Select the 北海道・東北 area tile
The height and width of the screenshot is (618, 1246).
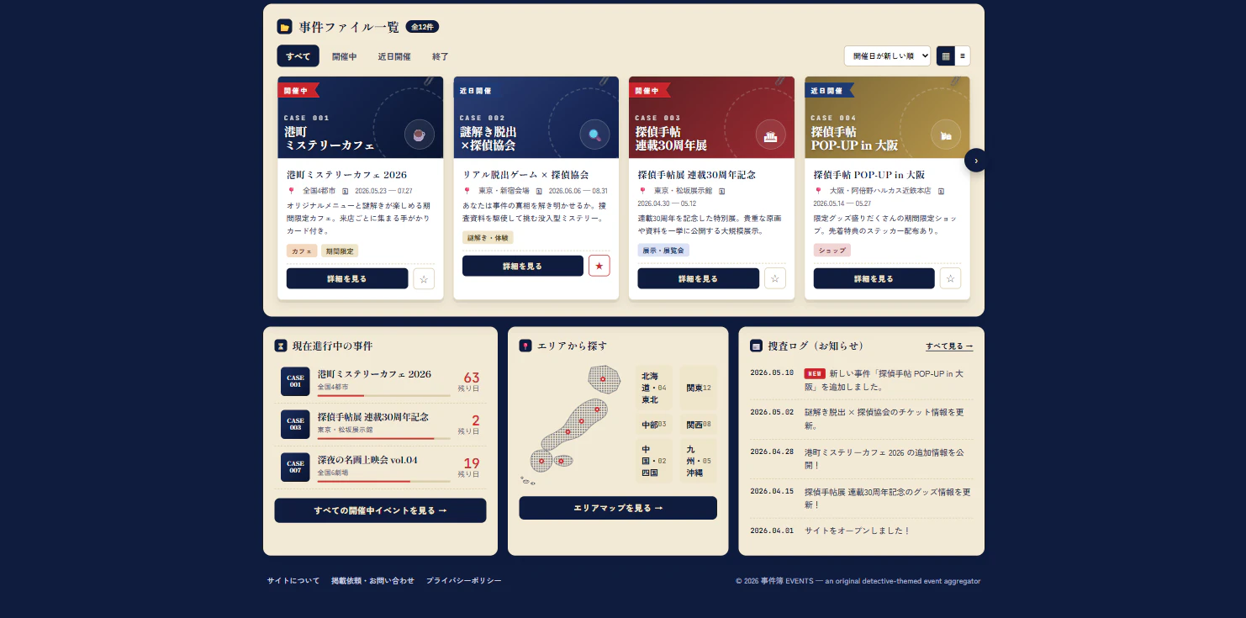(654, 388)
